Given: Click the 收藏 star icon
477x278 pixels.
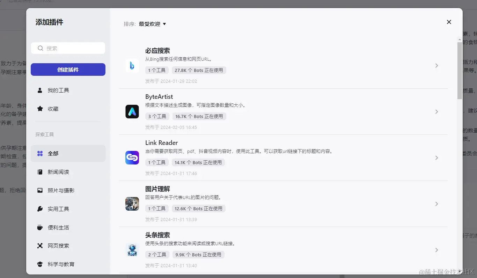Looking at the screenshot, I should point(40,109).
